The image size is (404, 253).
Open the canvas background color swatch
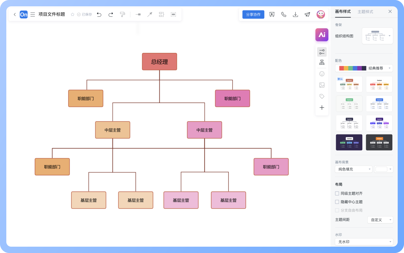click(383, 169)
